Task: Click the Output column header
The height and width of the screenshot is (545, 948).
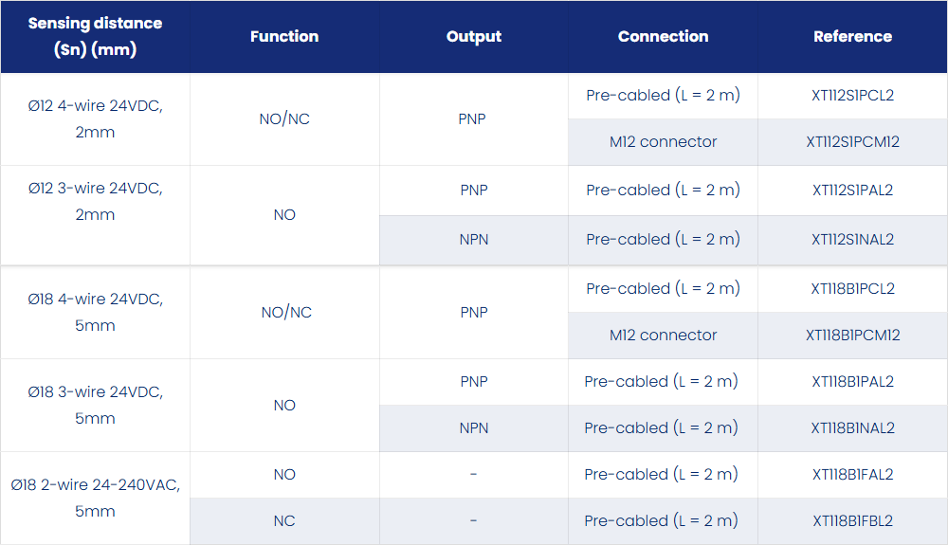Action: click(x=473, y=36)
